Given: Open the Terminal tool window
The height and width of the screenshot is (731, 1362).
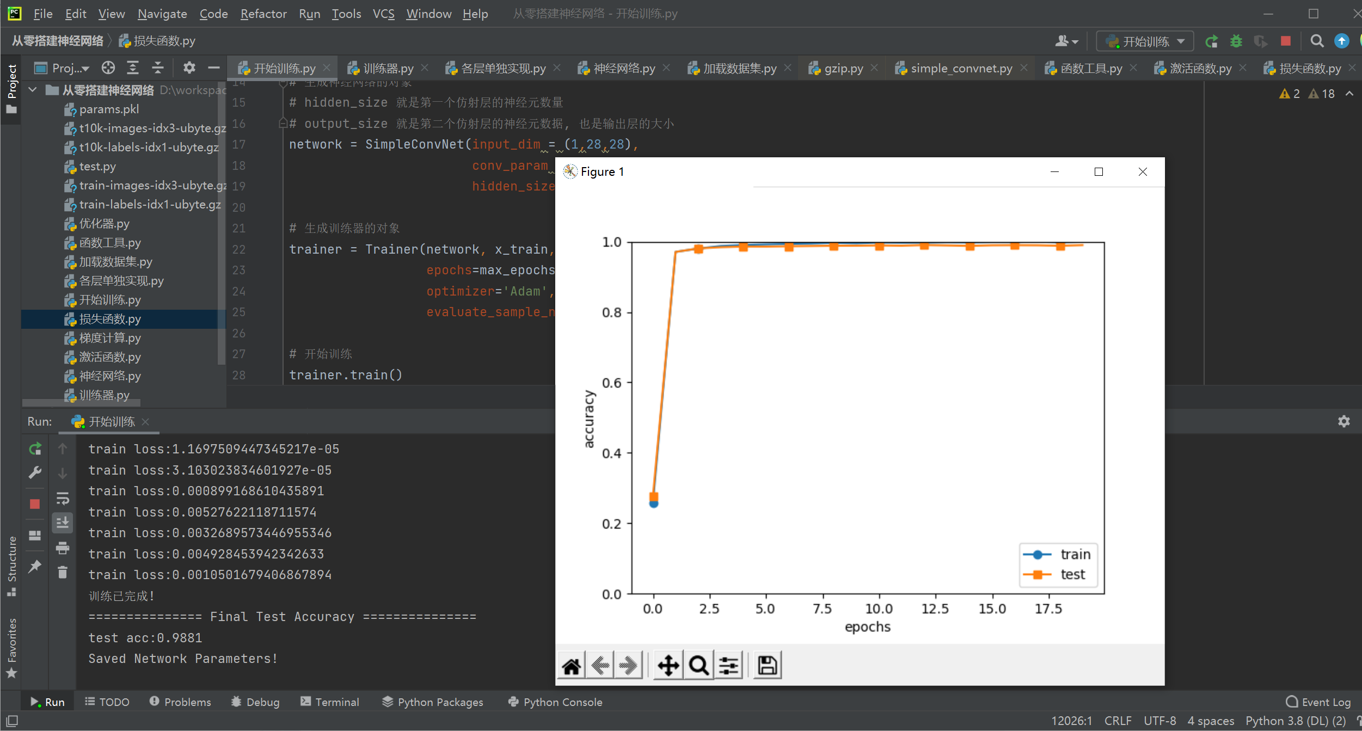Looking at the screenshot, I should click(330, 702).
